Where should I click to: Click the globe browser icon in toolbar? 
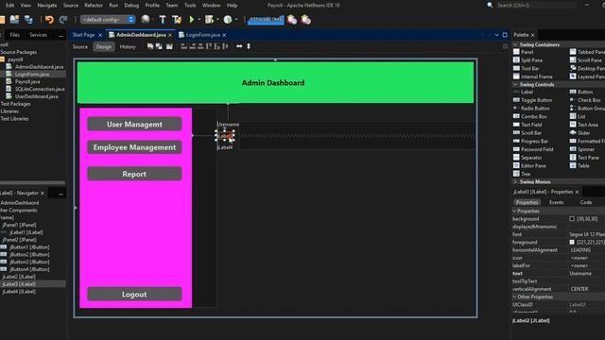click(145, 19)
